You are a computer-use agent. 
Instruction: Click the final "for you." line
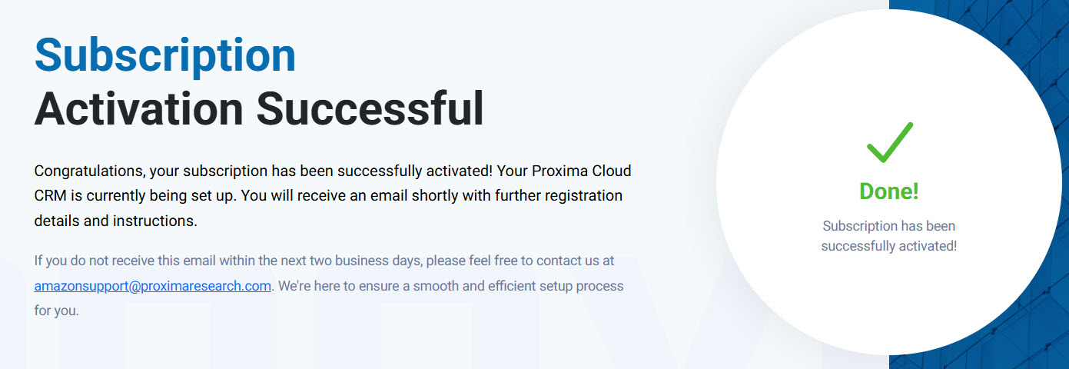coord(57,311)
